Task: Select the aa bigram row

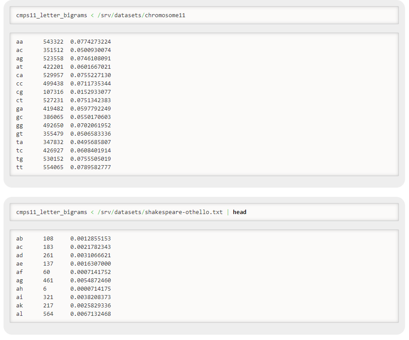Action: [x=62, y=41]
